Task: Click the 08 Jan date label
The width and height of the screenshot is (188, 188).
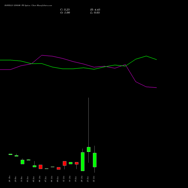Action: [52, 179]
